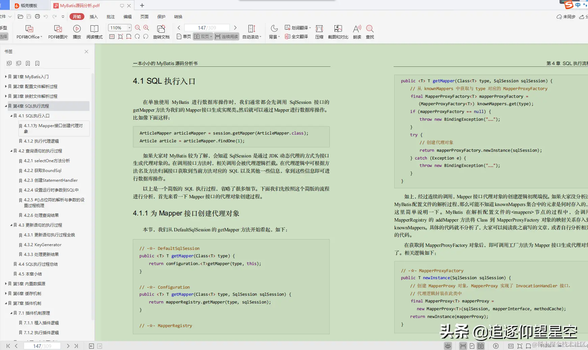Screen dimensions: 588x350
Task: Click fit-page icon in the ribbon
Action: click(x=121, y=36)
